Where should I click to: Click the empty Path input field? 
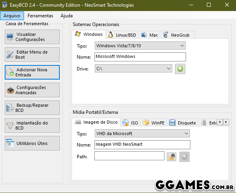[x=129, y=156]
